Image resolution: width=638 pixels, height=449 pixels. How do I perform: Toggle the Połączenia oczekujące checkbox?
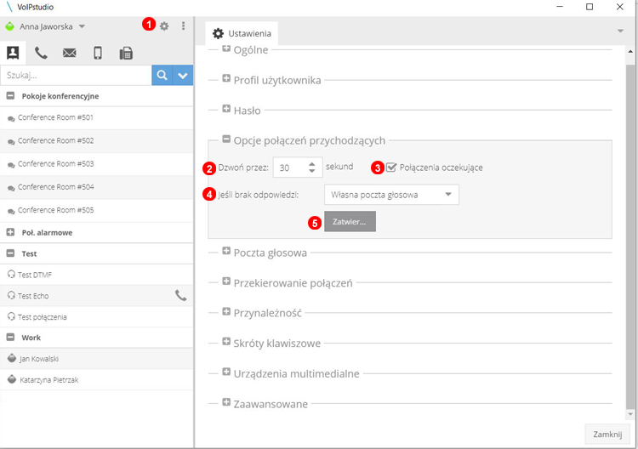[391, 168]
